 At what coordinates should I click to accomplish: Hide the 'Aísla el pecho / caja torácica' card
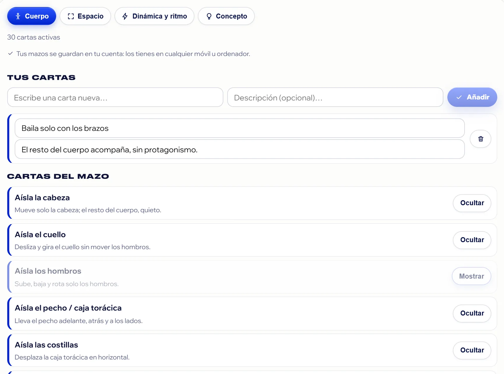(472, 313)
